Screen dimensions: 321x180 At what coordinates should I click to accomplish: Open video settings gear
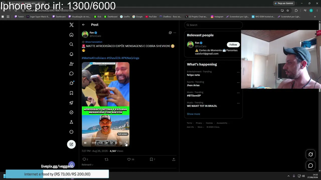pos(116,143)
